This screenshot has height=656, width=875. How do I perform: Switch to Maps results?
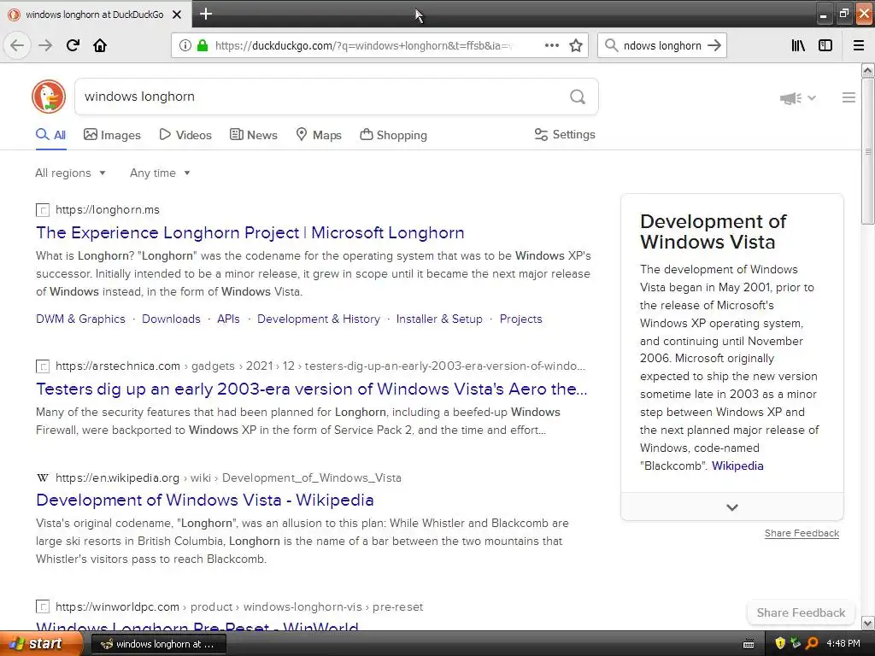point(319,135)
